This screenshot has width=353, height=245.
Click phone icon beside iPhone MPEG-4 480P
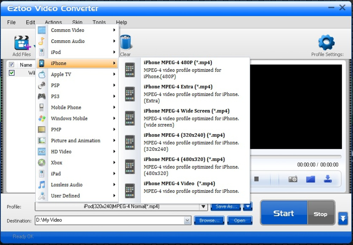tap(130, 70)
